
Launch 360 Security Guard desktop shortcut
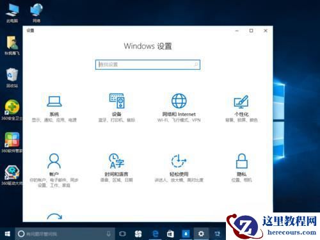pyautogui.click(x=12, y=110)
